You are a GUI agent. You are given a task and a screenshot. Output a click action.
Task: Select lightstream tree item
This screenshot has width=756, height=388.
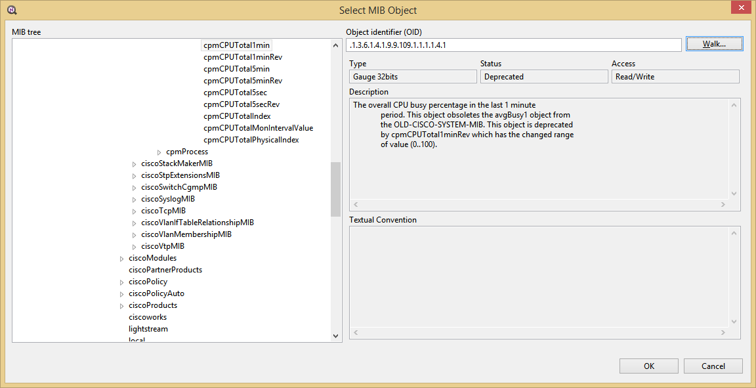click(148, 329)
